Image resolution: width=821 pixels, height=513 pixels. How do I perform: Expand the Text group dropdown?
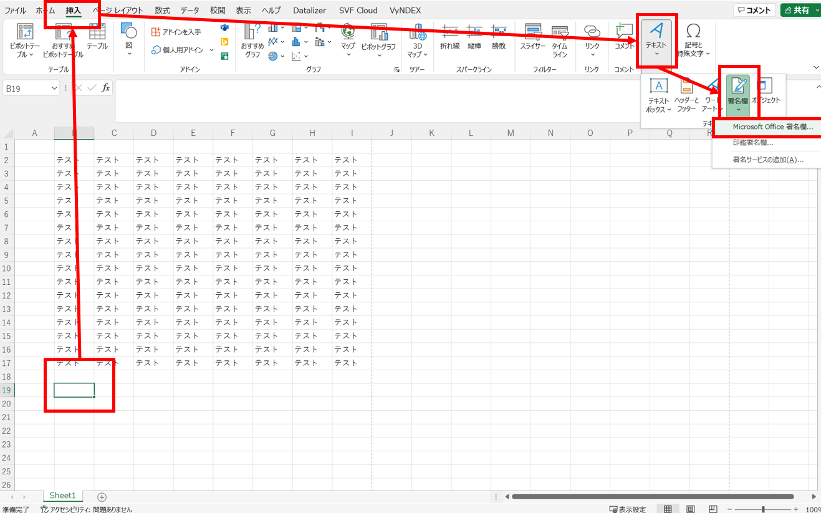pyautogui.click(x=656, y=42)
